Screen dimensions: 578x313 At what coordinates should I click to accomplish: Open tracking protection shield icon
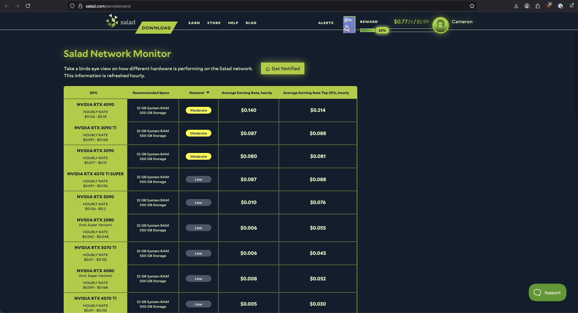click(x=72, y=6)
